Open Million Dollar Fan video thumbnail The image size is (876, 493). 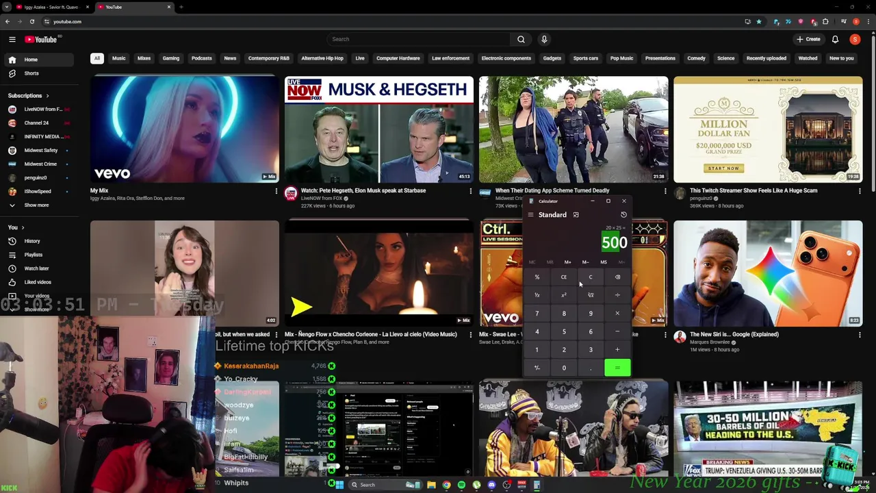768,129
